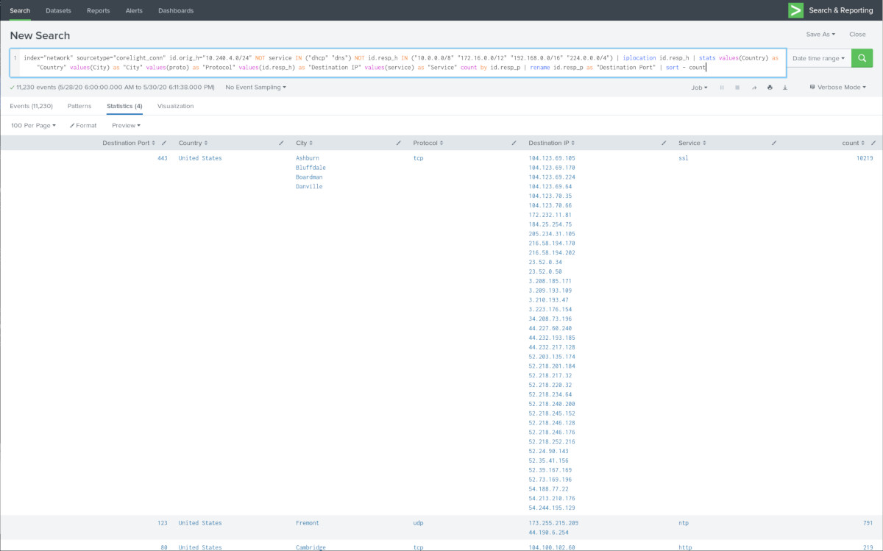883x551 pixels.
Task: Click the Close button
Action: point(857,34)
